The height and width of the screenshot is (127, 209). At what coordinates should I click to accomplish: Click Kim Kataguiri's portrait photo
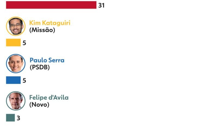(15, 26)
